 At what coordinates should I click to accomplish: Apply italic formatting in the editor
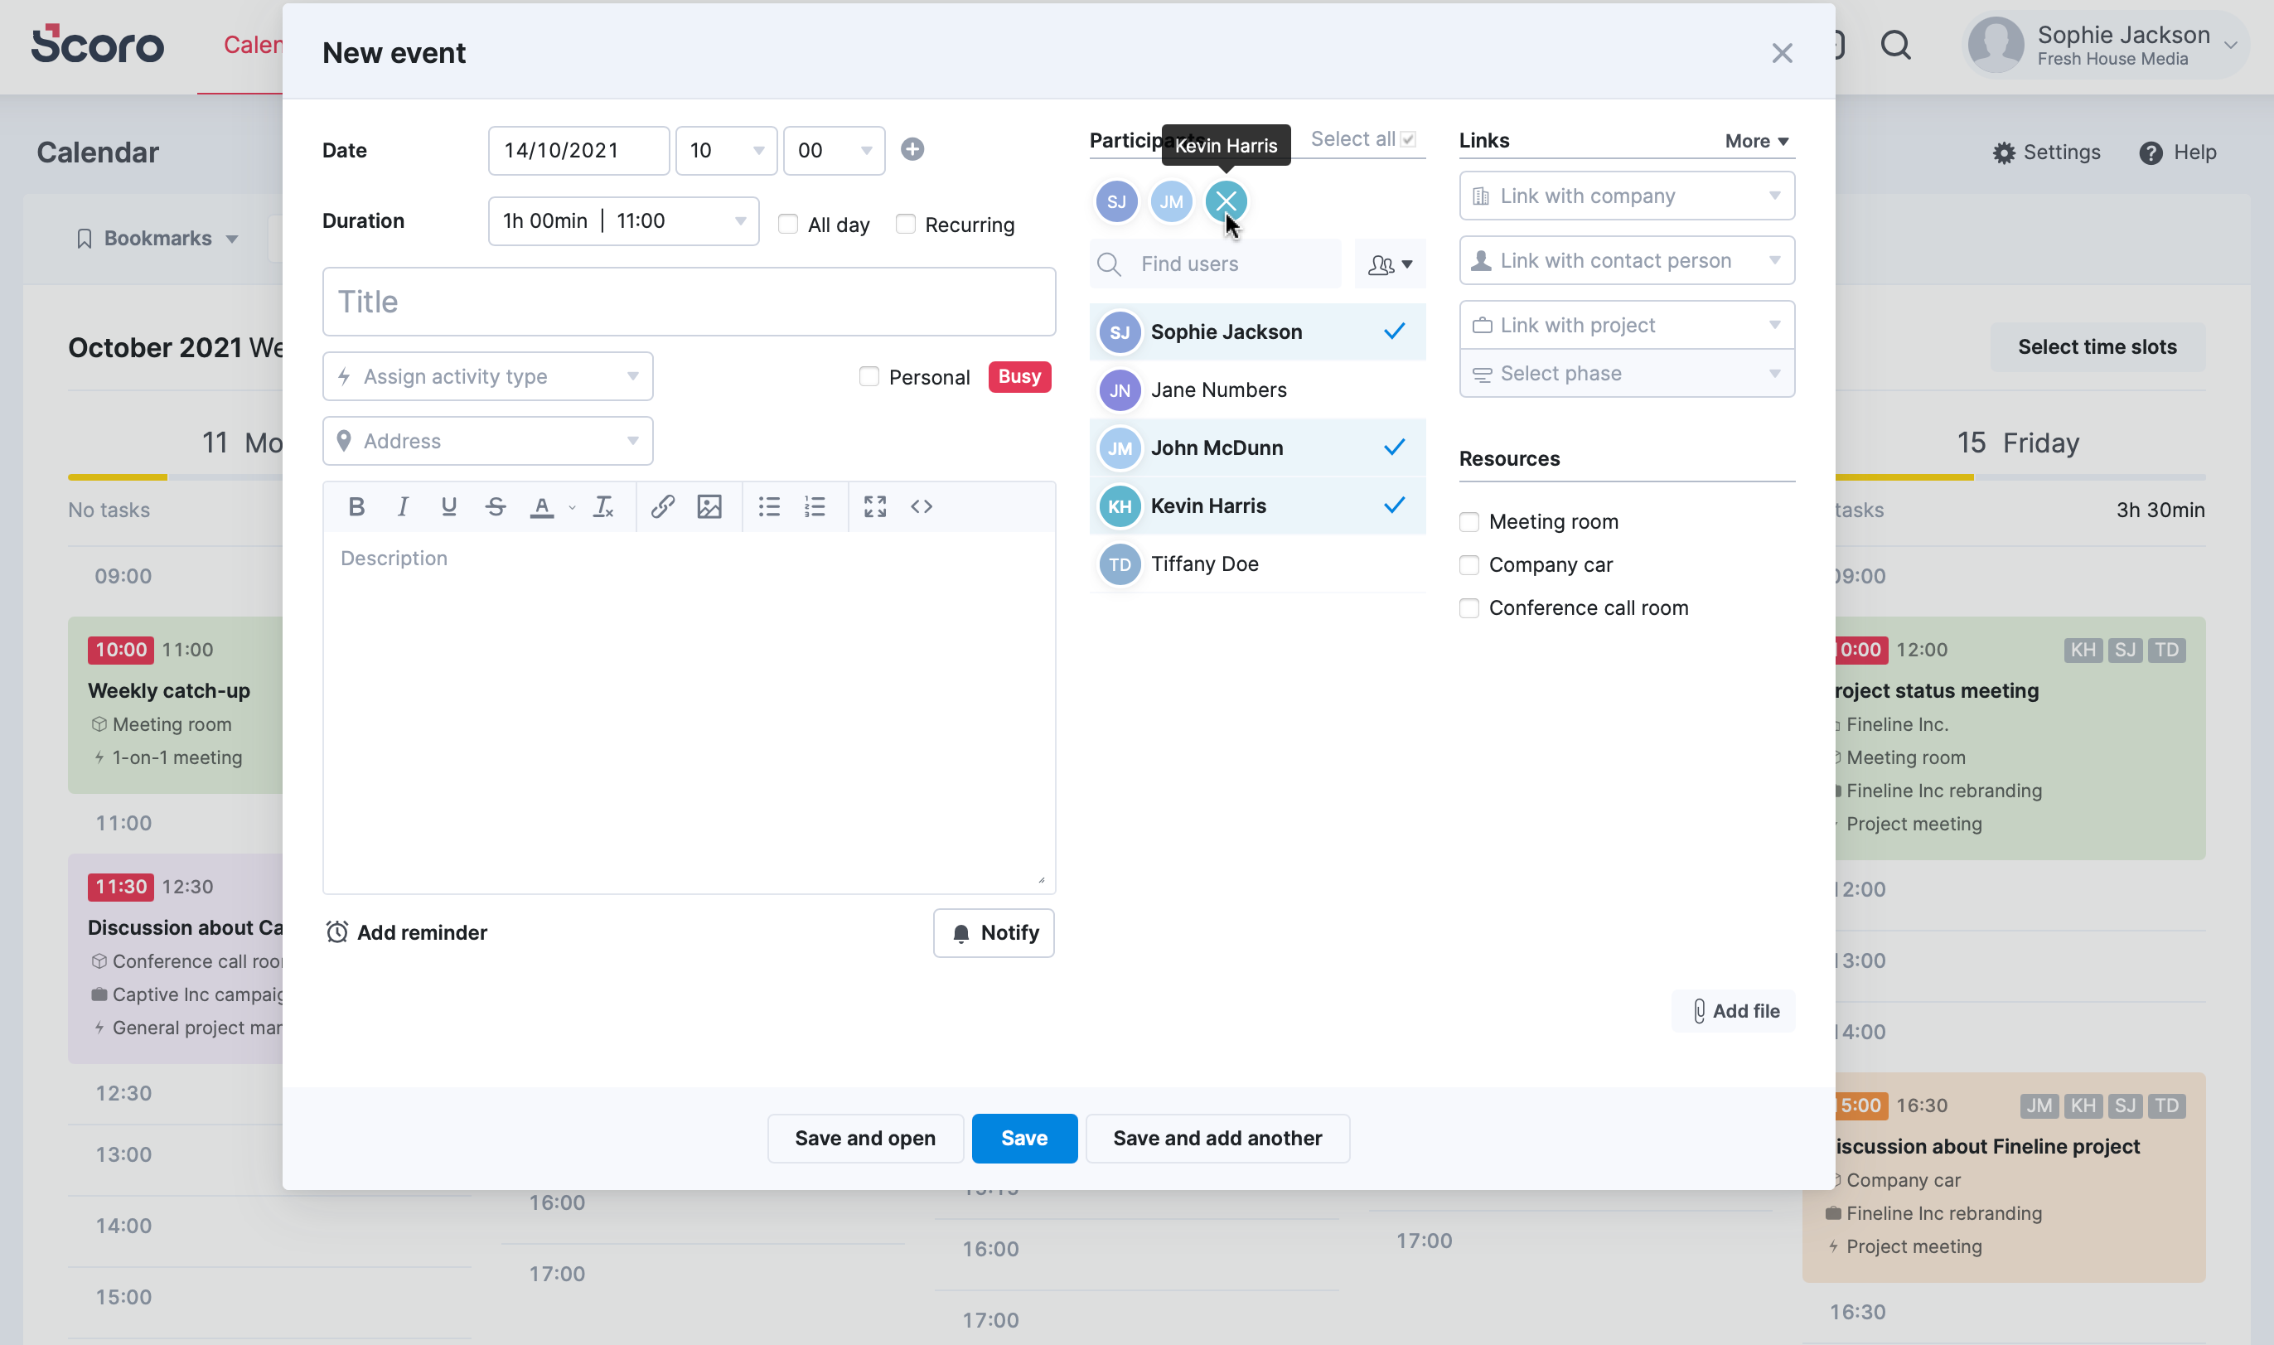coord(403,506)
